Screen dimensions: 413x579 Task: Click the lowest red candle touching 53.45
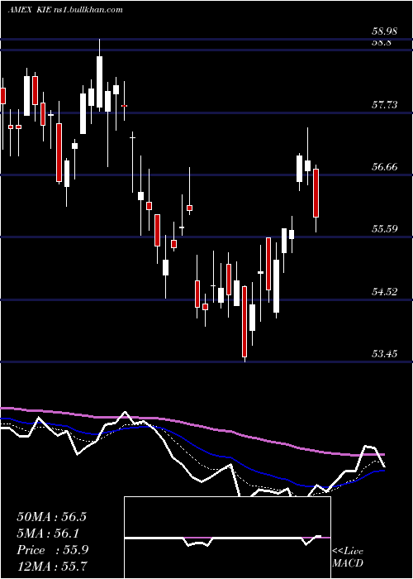[x=244, y=322]
